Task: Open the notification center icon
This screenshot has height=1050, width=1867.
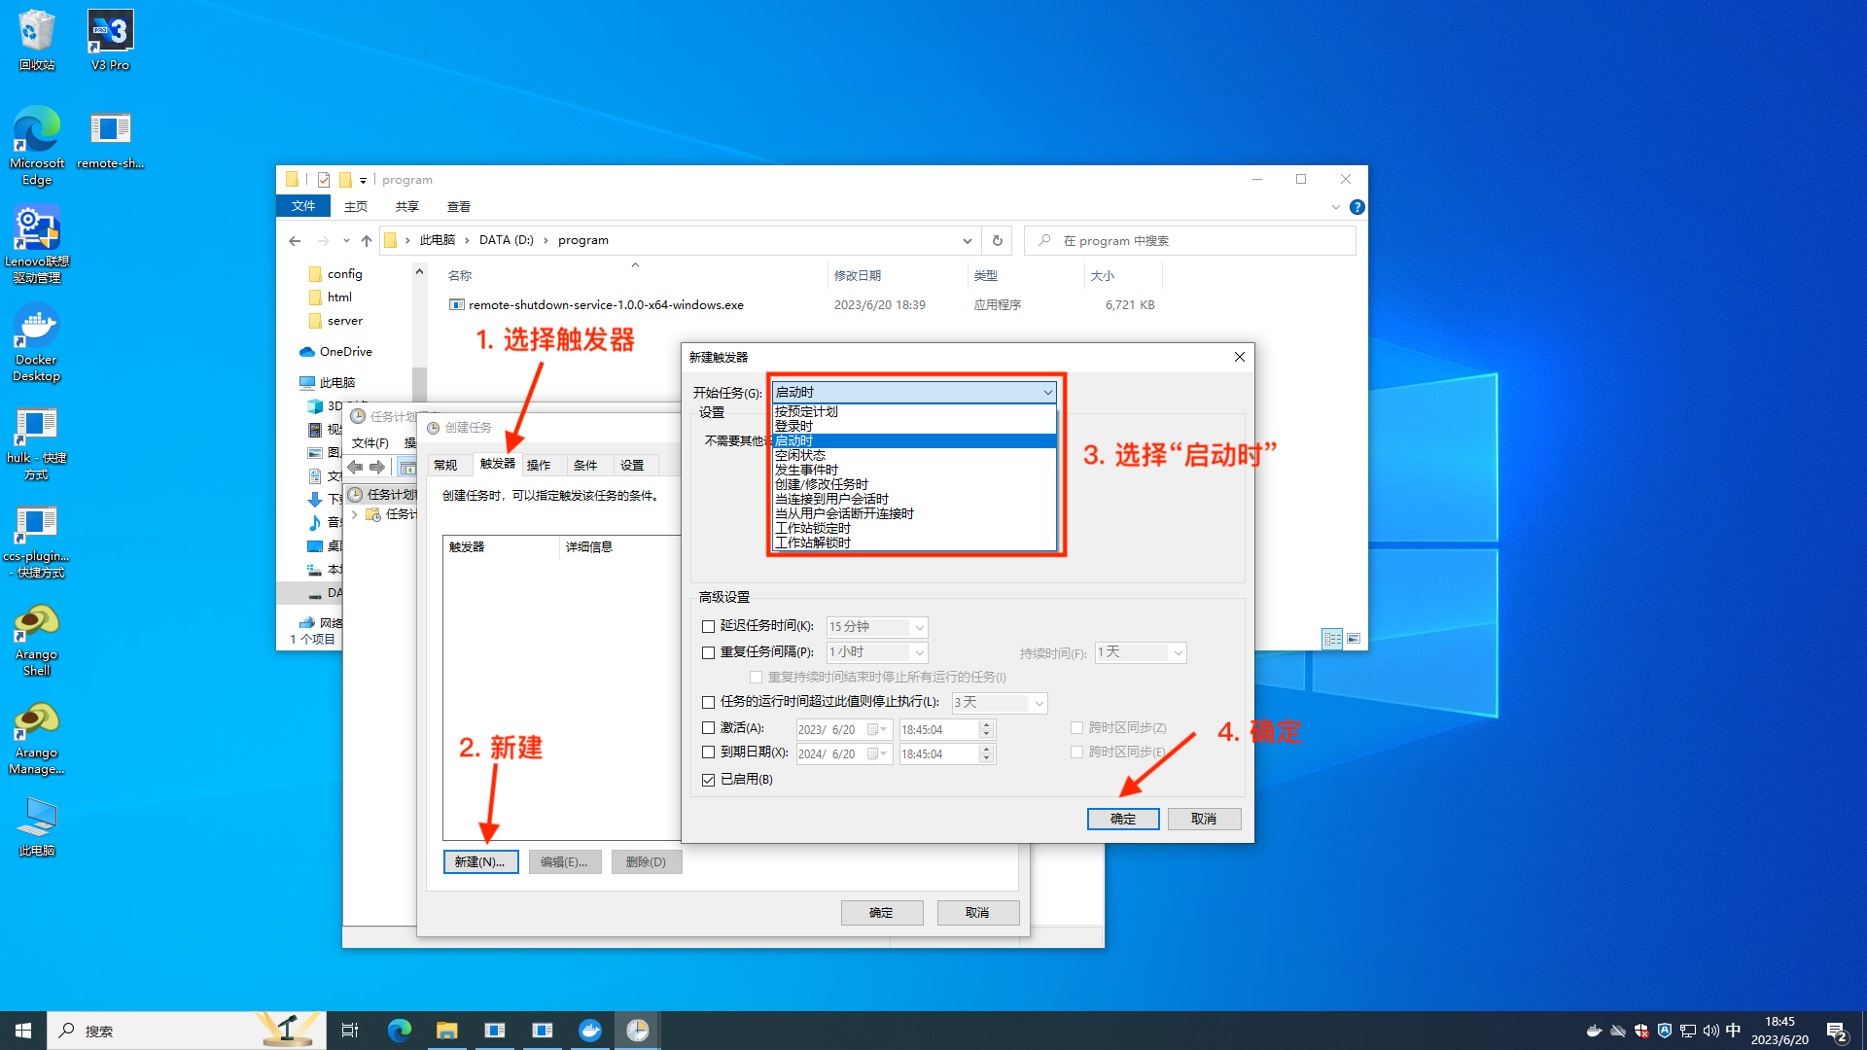Action: pyautogui.click(x=1837, y=1031)
